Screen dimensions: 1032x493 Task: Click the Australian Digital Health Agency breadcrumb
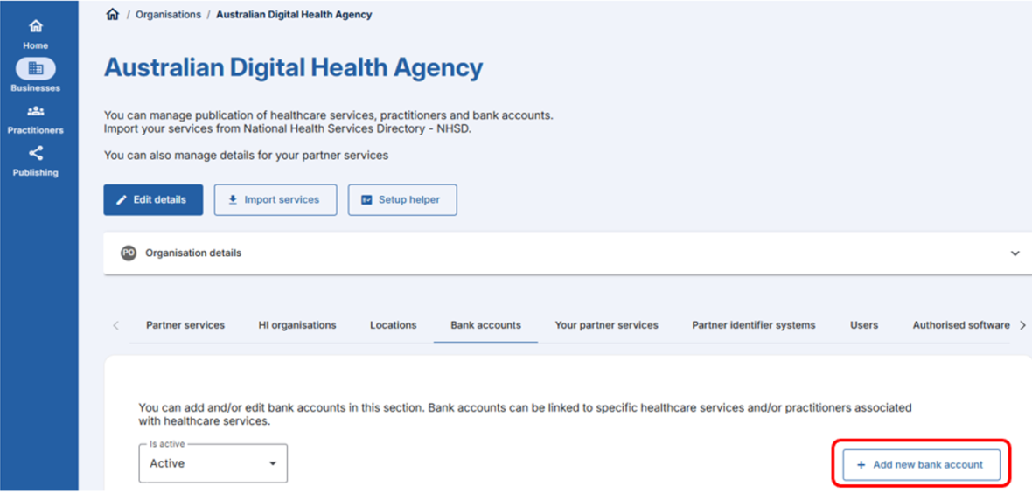[x=294, y=15]
